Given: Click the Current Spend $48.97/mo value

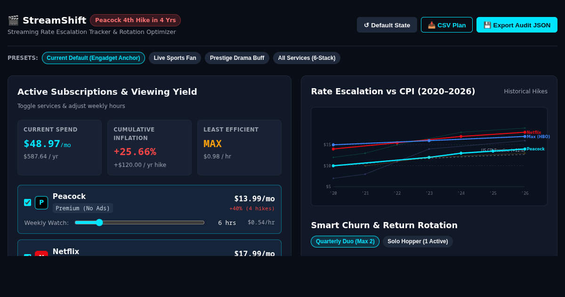Looking at the screenshot, I should pos(47,144).
